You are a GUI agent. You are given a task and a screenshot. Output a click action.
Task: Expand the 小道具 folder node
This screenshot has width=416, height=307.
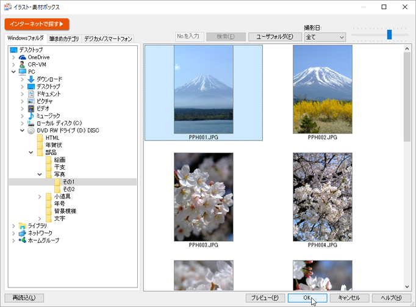coord(40,197)
